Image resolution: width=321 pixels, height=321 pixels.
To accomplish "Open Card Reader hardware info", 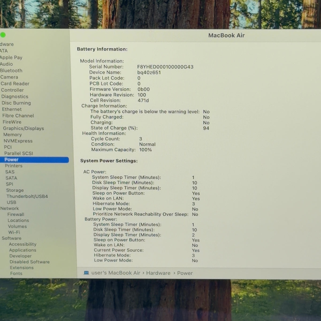I will pyautogui.click(x=15, y=83).
